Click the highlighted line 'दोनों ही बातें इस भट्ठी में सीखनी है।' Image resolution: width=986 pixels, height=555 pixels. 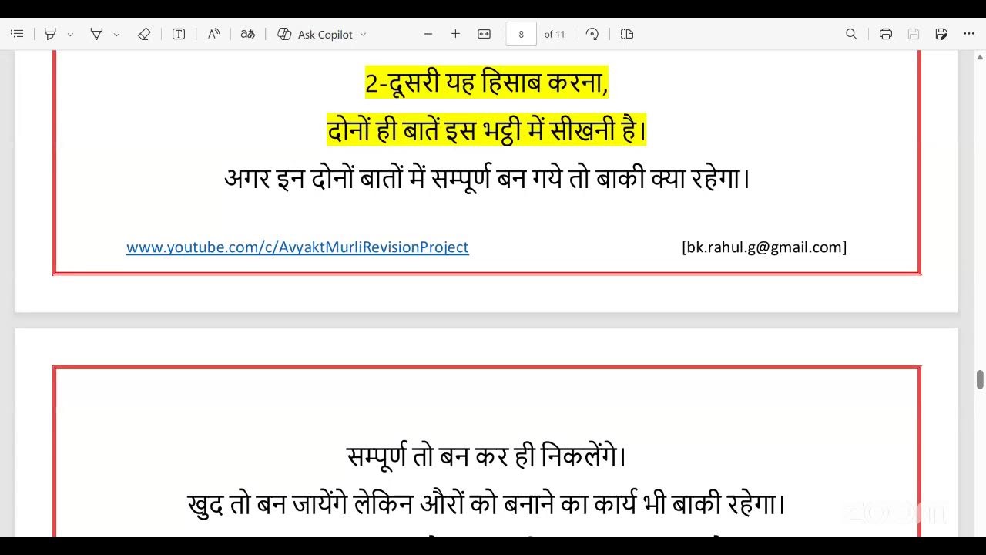(x=487, y=130)
